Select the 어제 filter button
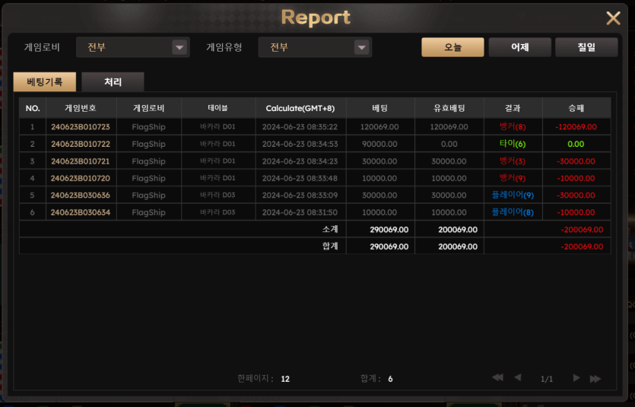Image resolution: width=635 pixels, height=407 pixels. click(x=519, y=47)
